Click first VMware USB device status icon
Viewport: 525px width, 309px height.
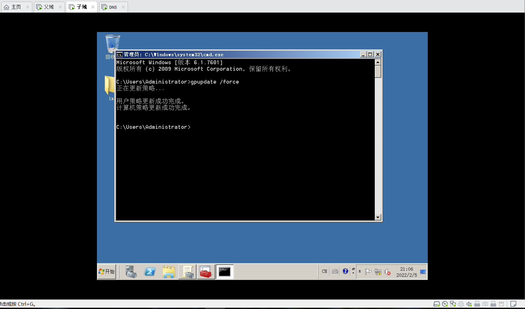pos(477,304)
